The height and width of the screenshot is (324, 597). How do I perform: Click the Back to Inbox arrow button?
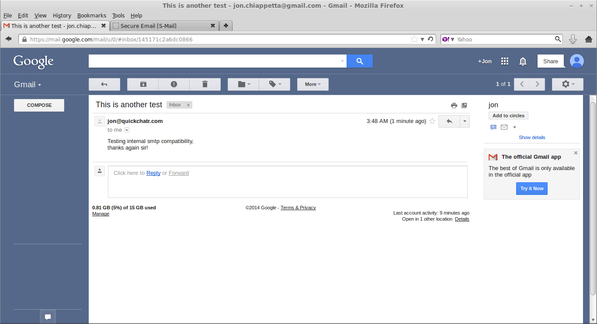[x=104, y=84]
